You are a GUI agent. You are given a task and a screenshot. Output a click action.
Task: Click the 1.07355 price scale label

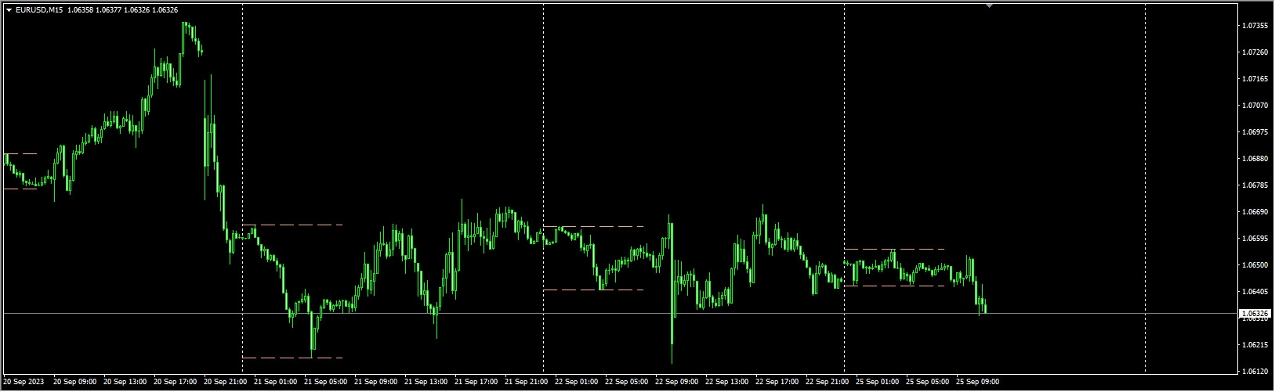(1255, 26)
